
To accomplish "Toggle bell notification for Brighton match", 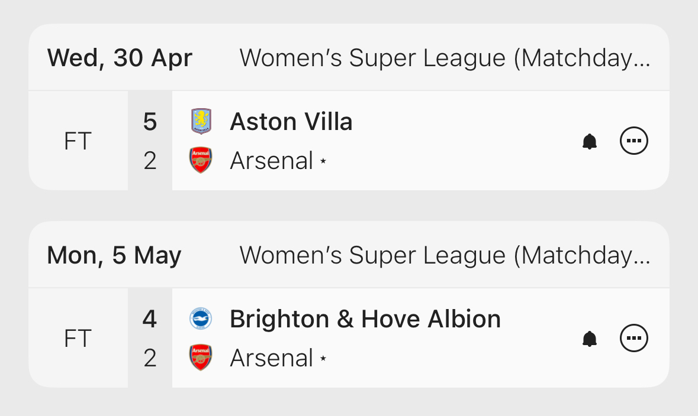I will (x=589, y=339).
